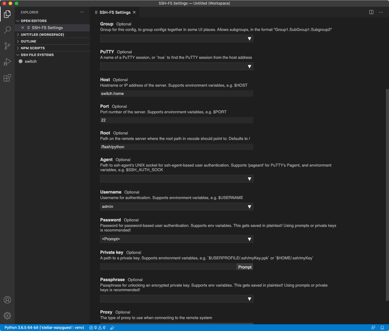Select the switch SSH file system entry

tap(31, 62)
